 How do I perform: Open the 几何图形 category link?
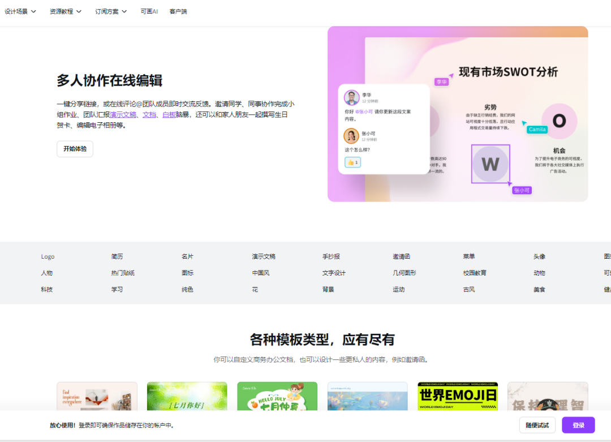405,273
